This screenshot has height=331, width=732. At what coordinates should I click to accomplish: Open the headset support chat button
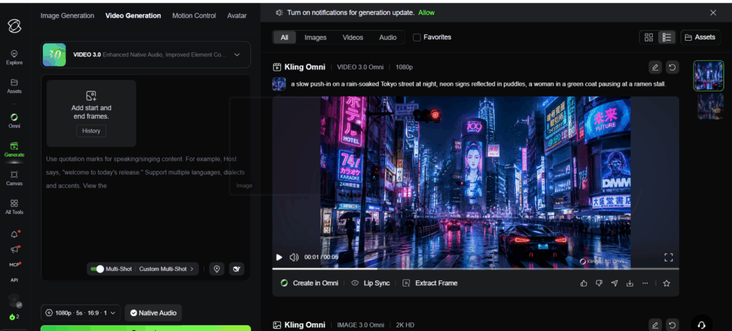[701, 325]
